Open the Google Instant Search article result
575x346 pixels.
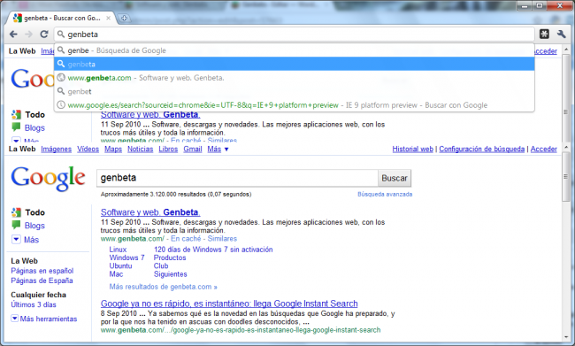pyautogui.click(x=229, y=304)
